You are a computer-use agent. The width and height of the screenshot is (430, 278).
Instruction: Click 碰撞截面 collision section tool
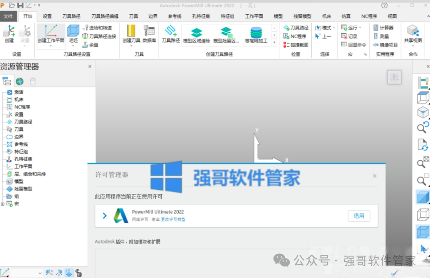coord(296,44)
